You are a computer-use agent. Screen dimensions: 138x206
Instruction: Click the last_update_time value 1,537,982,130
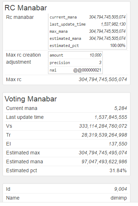coord(113,24)
